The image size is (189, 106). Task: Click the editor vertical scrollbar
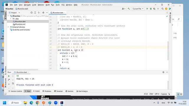pyautogui.click(x=168, y=50)
